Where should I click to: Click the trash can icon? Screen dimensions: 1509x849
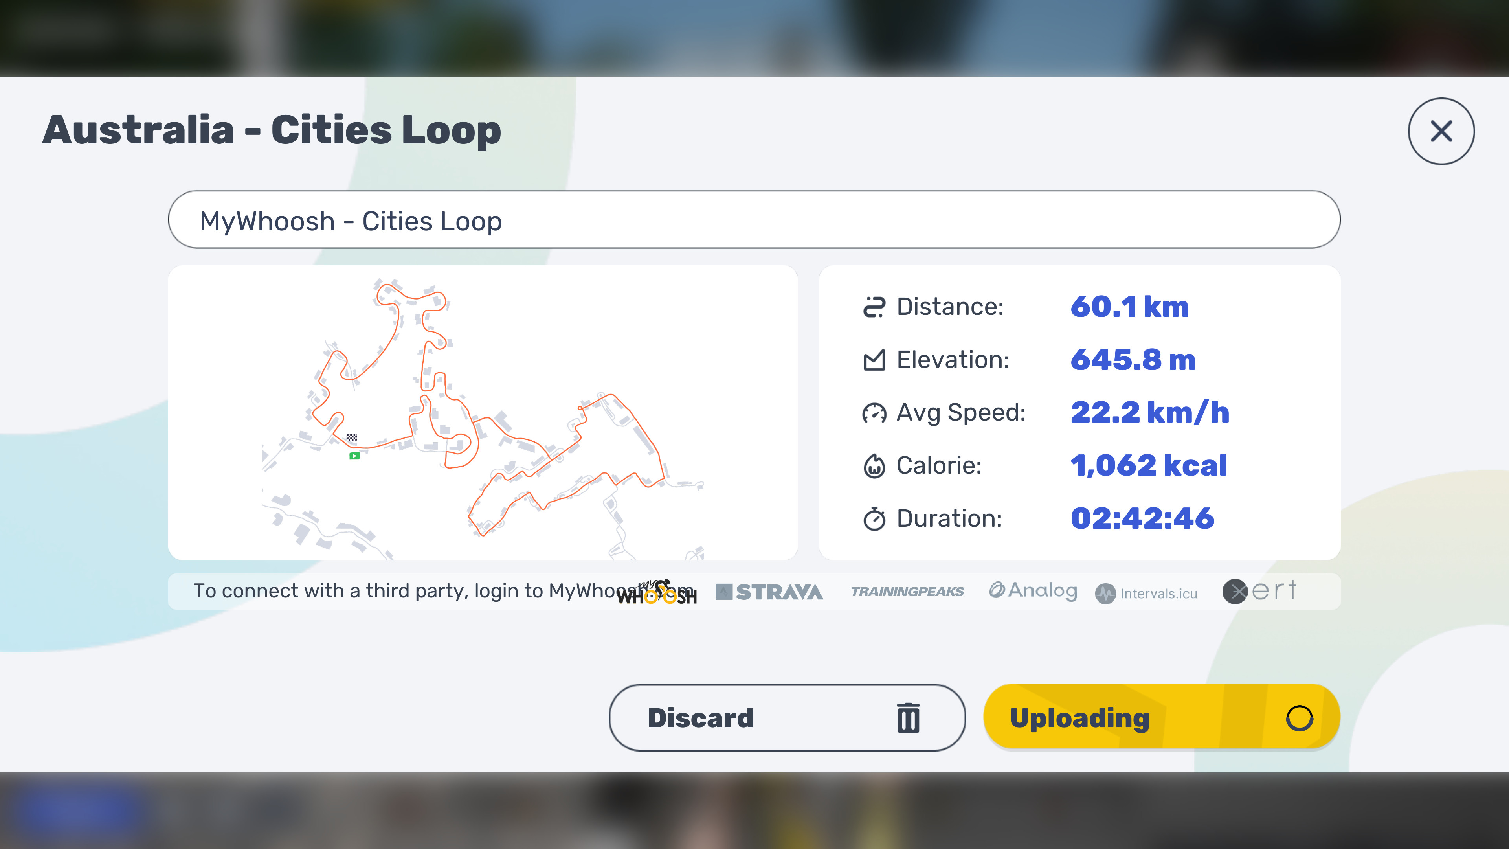908,718
